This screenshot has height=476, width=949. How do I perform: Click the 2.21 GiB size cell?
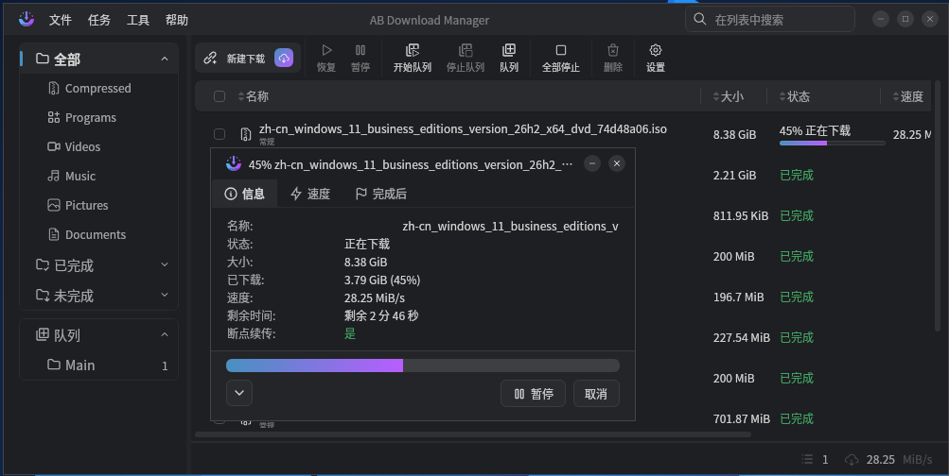pyautogui.click(x=733, y=175)
